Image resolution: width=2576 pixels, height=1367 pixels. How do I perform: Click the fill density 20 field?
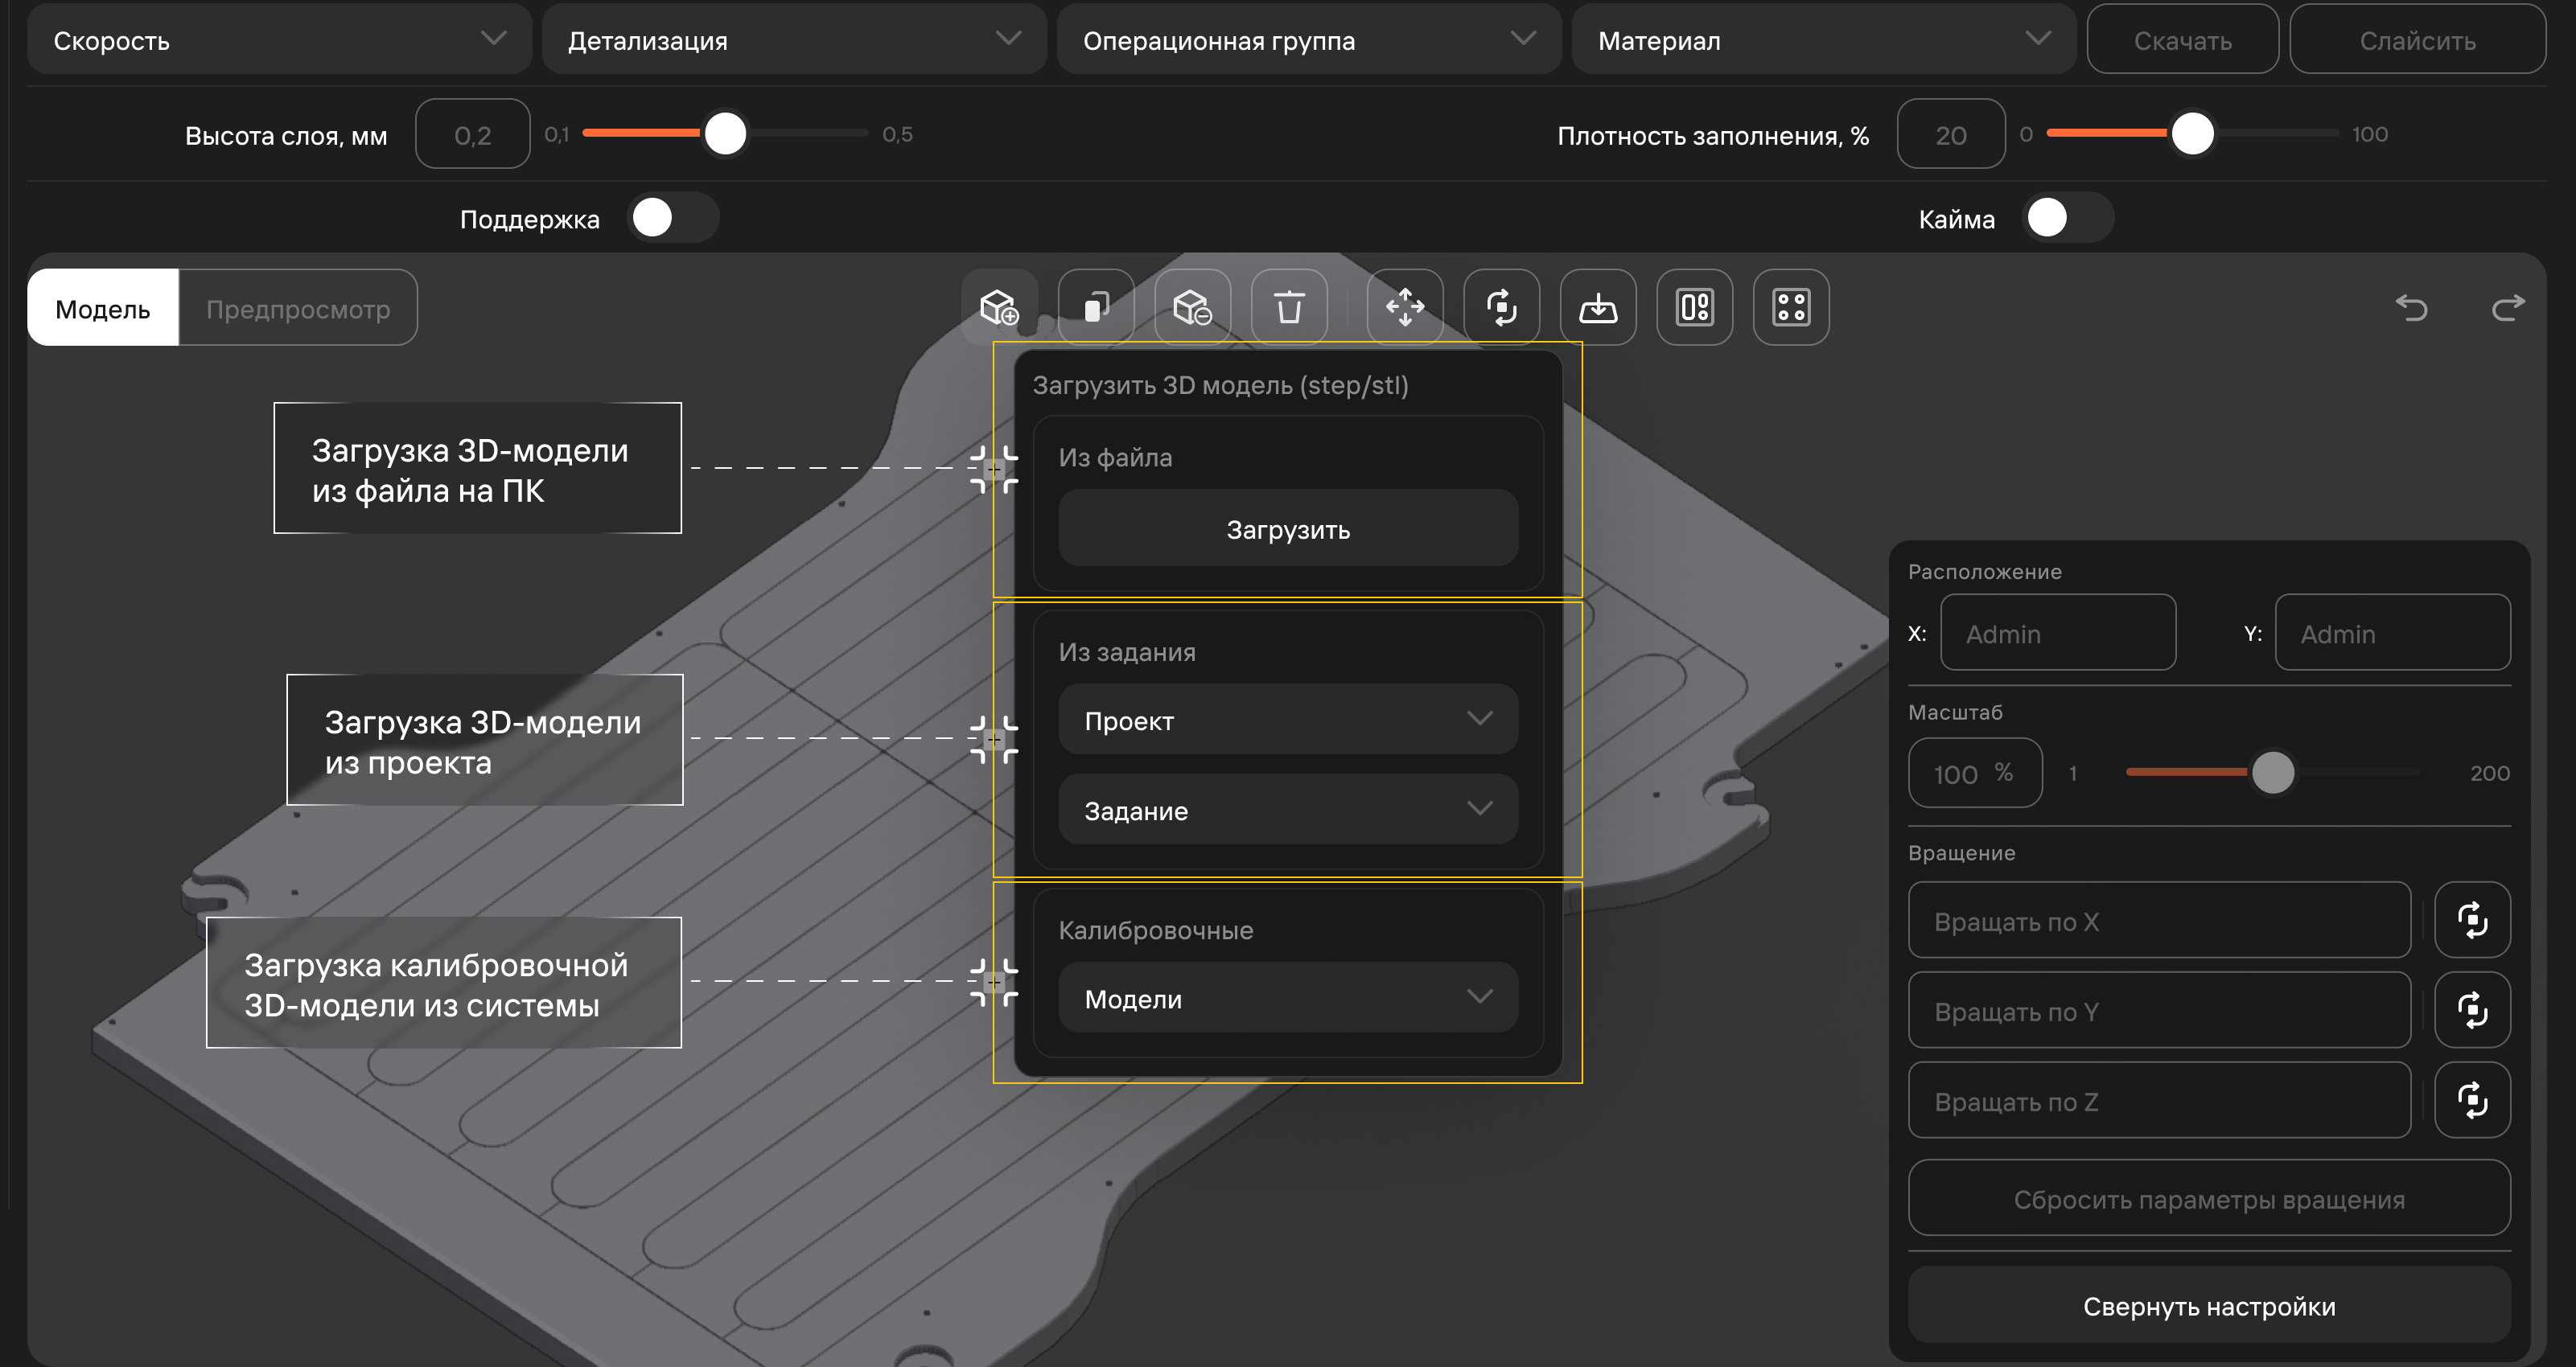point(1951,133)
